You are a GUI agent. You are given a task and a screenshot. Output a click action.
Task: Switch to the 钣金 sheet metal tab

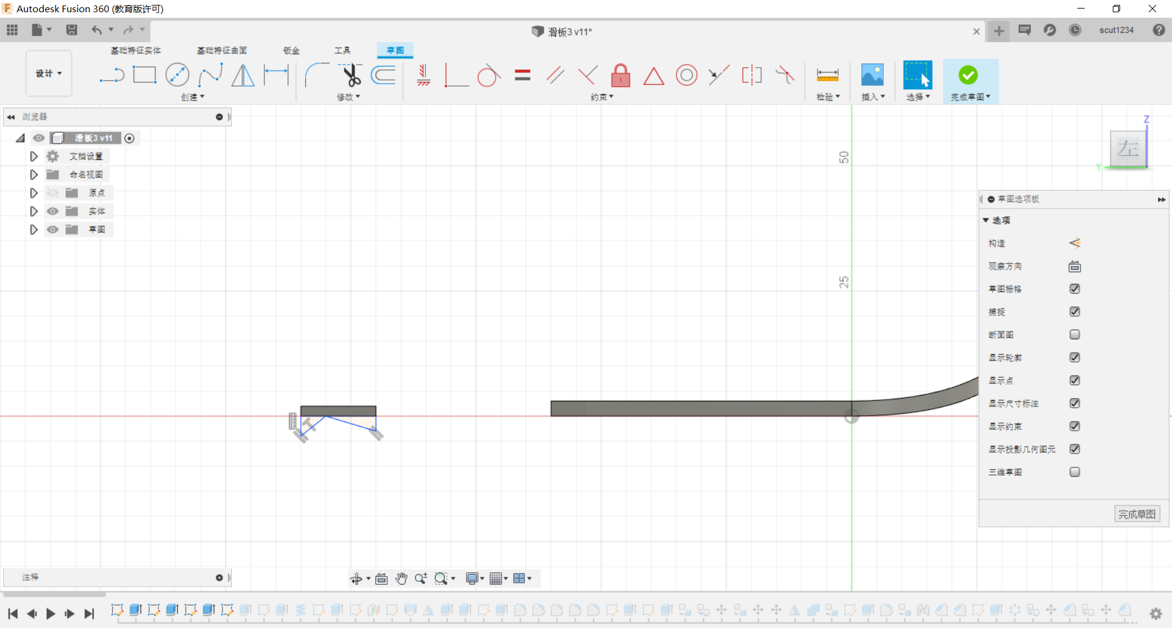(x=291, y=51)
